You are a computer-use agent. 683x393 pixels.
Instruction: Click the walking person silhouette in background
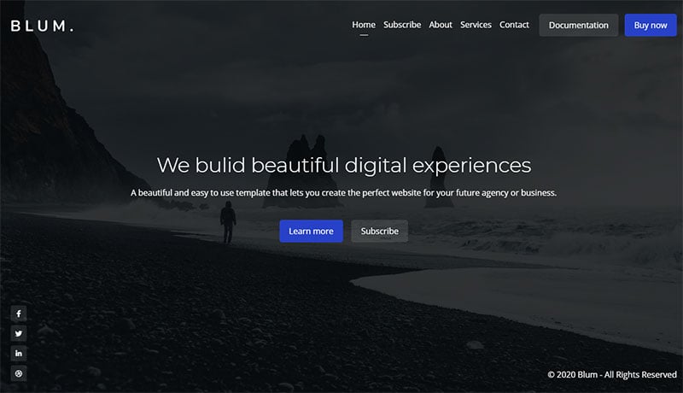pyautogui.click(x=228, y=222)
